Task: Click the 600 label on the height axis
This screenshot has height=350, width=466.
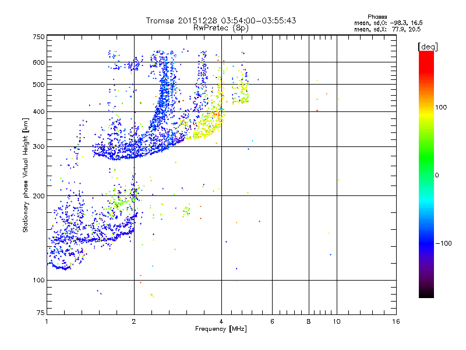Action: (38, 62)
